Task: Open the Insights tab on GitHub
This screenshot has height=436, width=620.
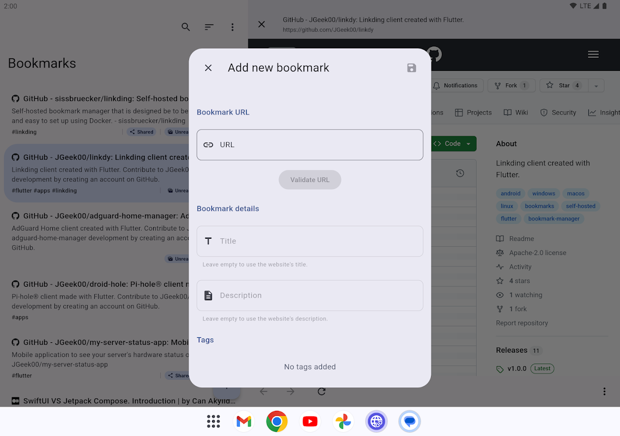Action: (604, 113)
